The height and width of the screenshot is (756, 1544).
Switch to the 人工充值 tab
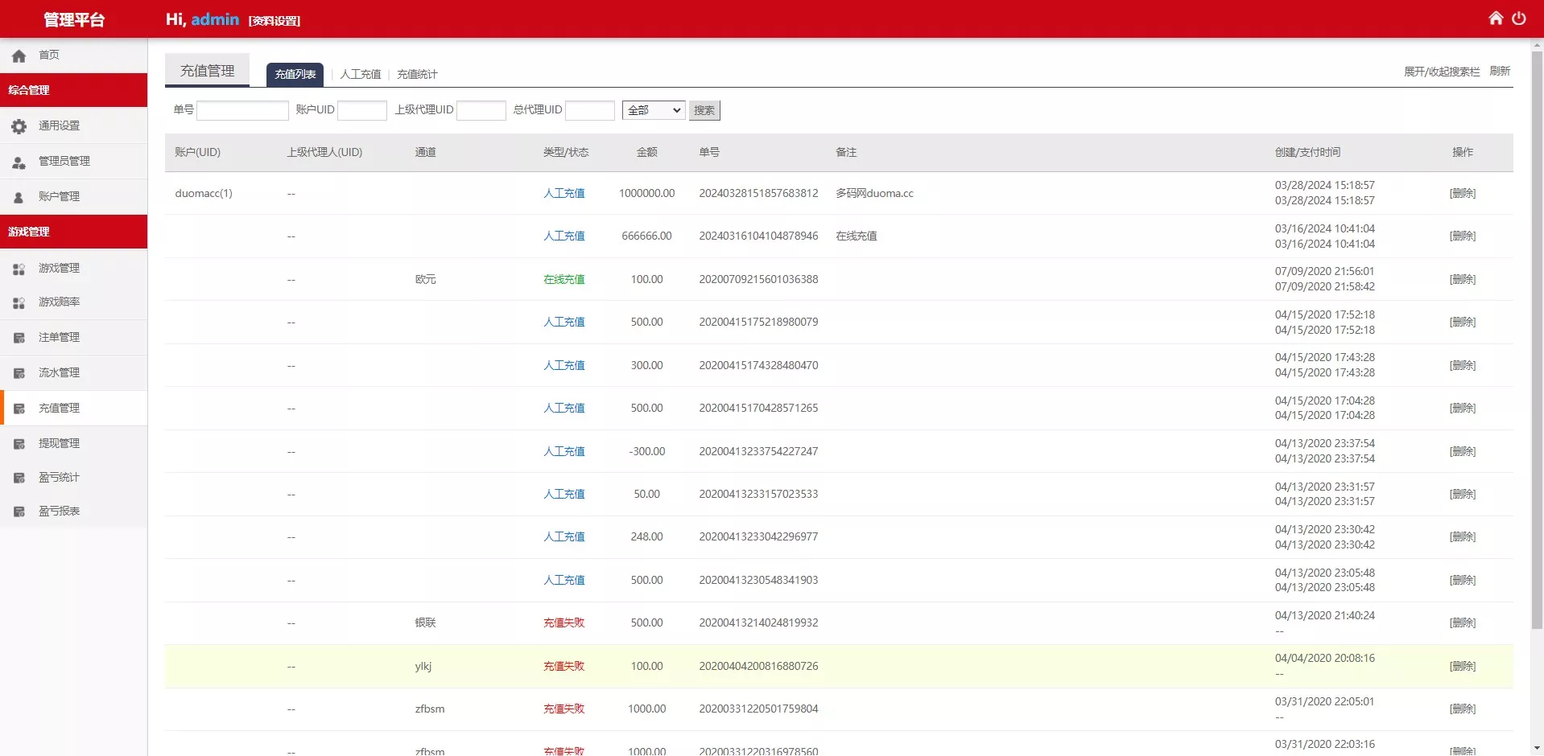[360, 73]
